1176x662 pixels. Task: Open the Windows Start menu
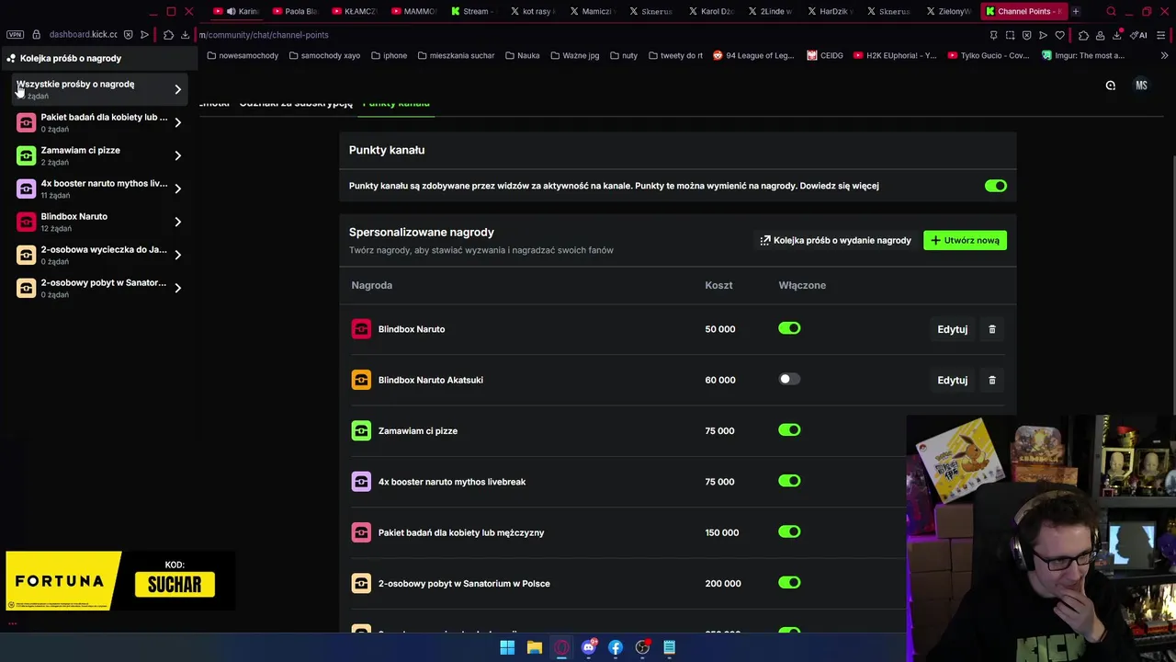click(507, 647)
